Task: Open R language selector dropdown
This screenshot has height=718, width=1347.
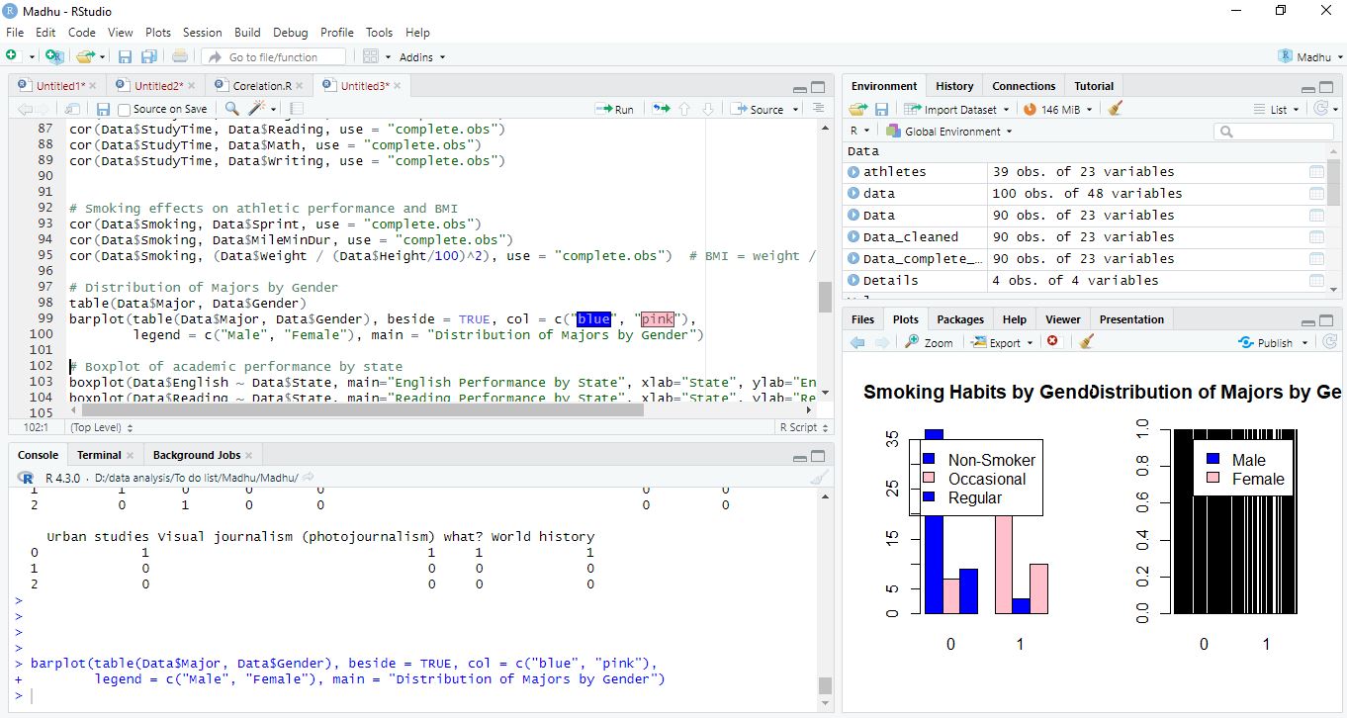Action: [x=859, y=131]
